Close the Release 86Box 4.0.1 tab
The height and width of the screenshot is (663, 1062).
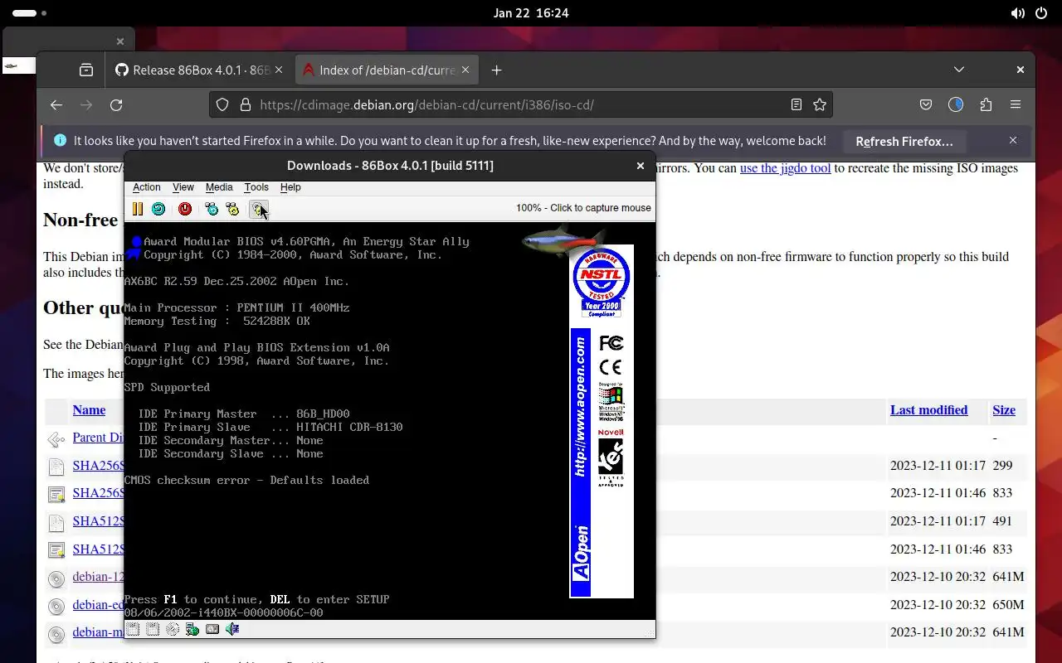tap(280, 70)
